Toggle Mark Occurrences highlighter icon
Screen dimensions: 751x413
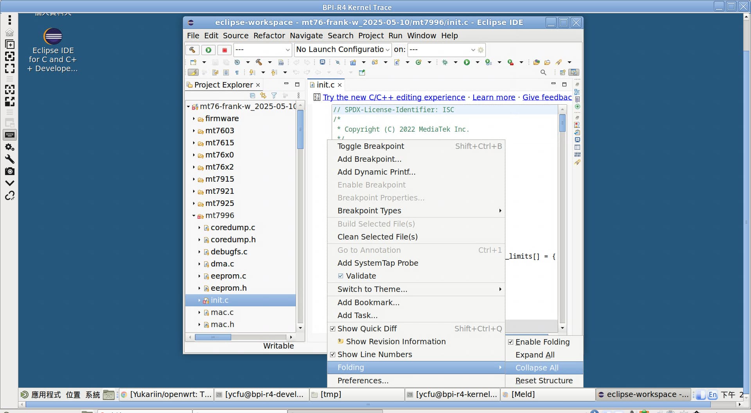[193, 72]
